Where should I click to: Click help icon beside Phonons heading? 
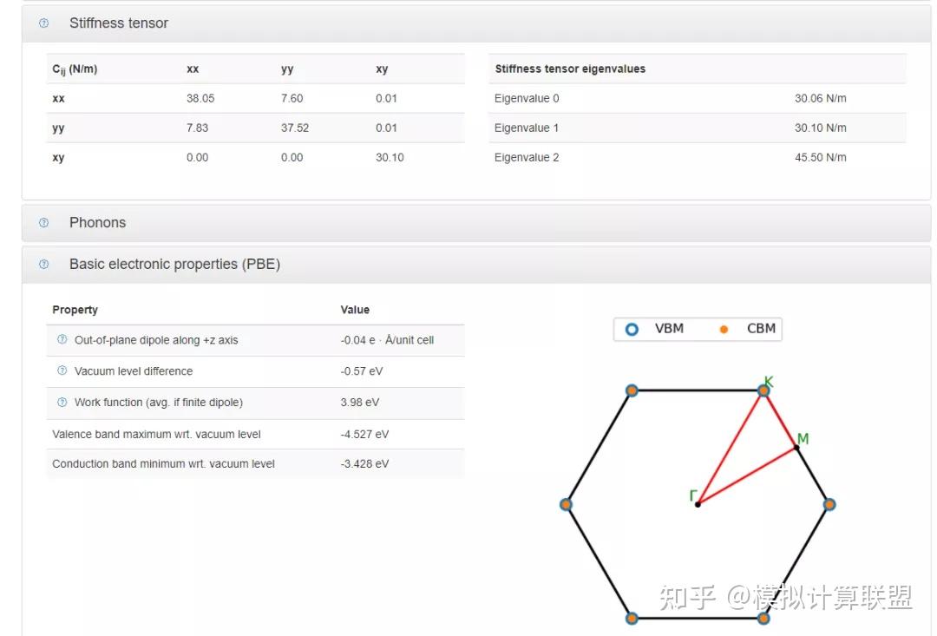44,223
